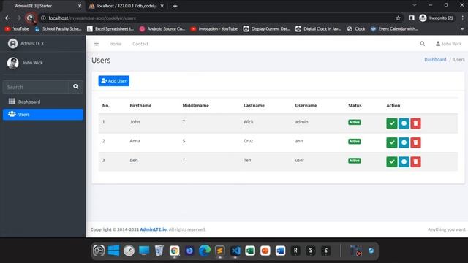Click the red delete button for Anna
The height and width of the screenshot is (263, 468).
coord(415,142)
